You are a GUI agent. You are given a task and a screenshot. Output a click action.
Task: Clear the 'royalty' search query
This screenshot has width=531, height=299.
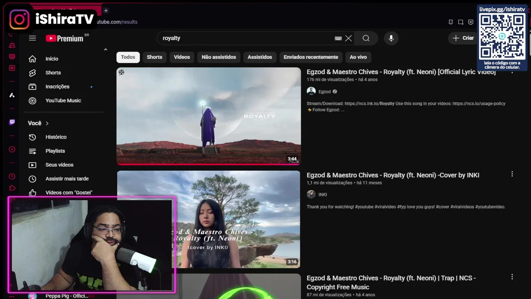coord(348,38)
